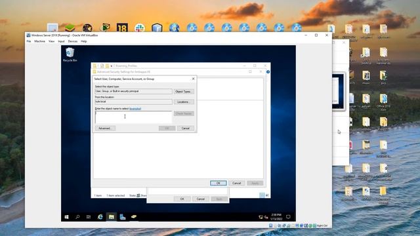Click the BlueStacks icon on host desktop
This screenshot has width=420, height=236.
pos(70,28)
